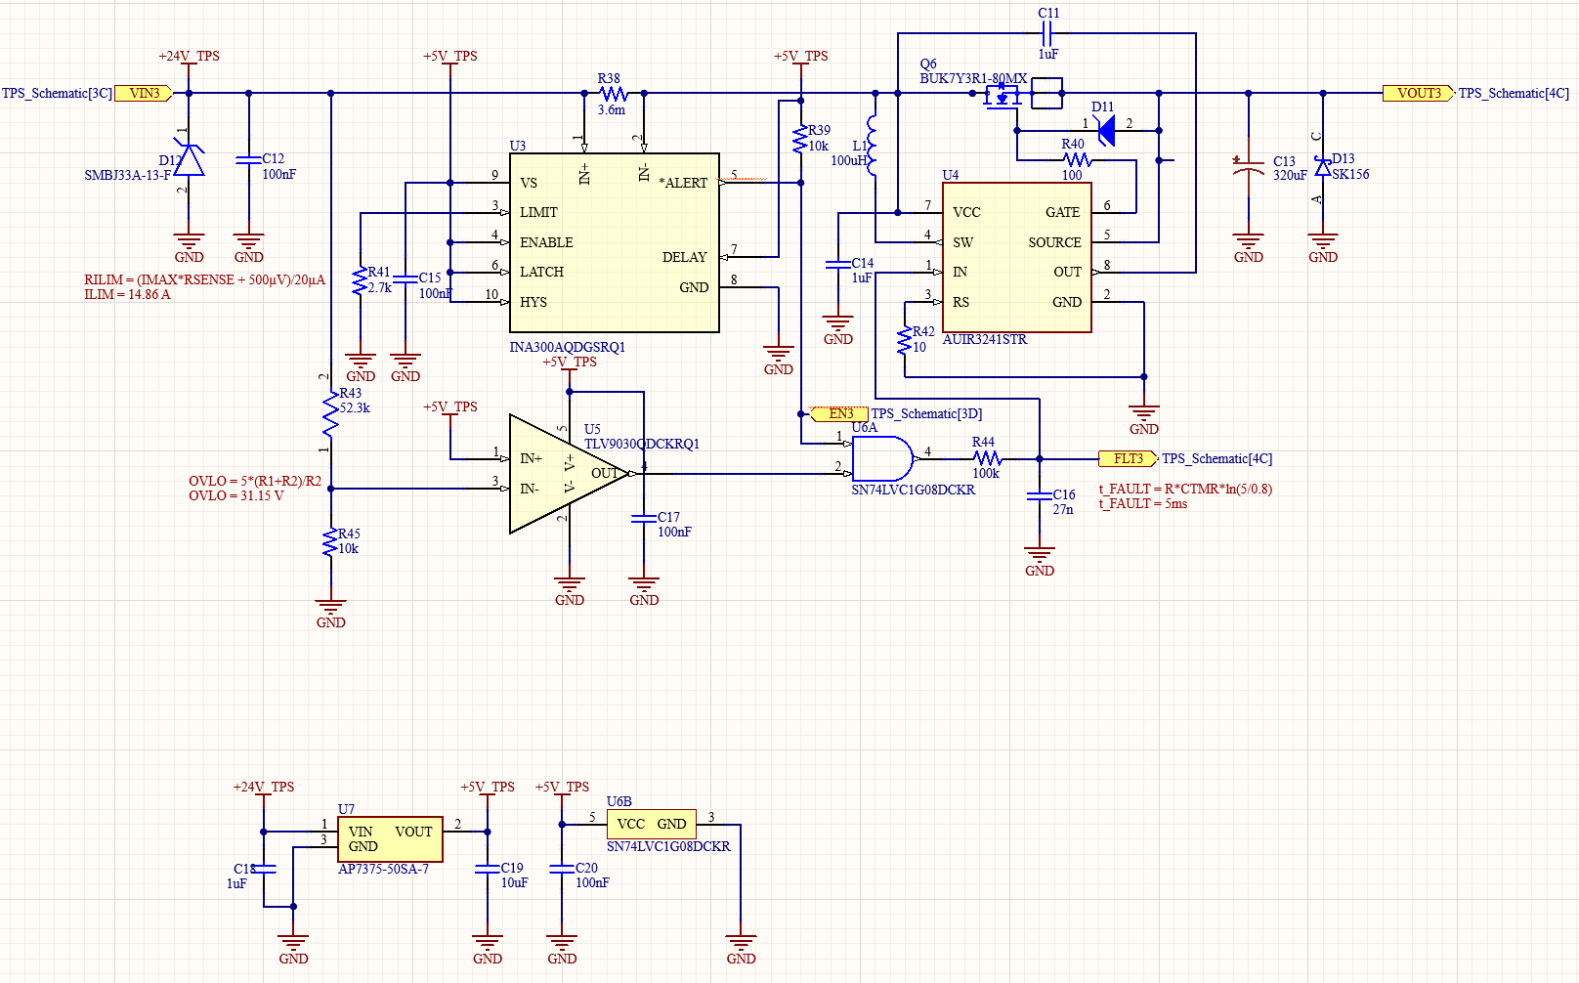1579x983 pixels.
Task: Click TPS_Schematic[4C] reference beside FLT3
Action: point(1217,459)
